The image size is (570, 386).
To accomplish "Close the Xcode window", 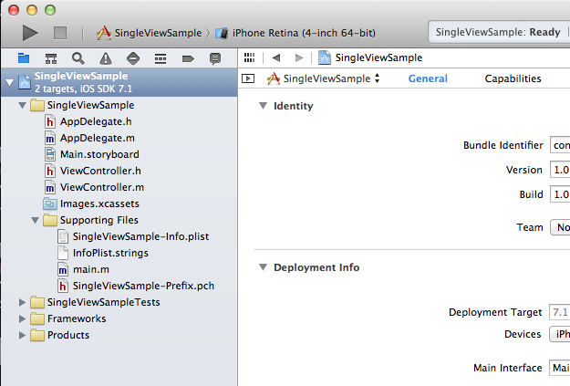I will [x=14, y=10].
